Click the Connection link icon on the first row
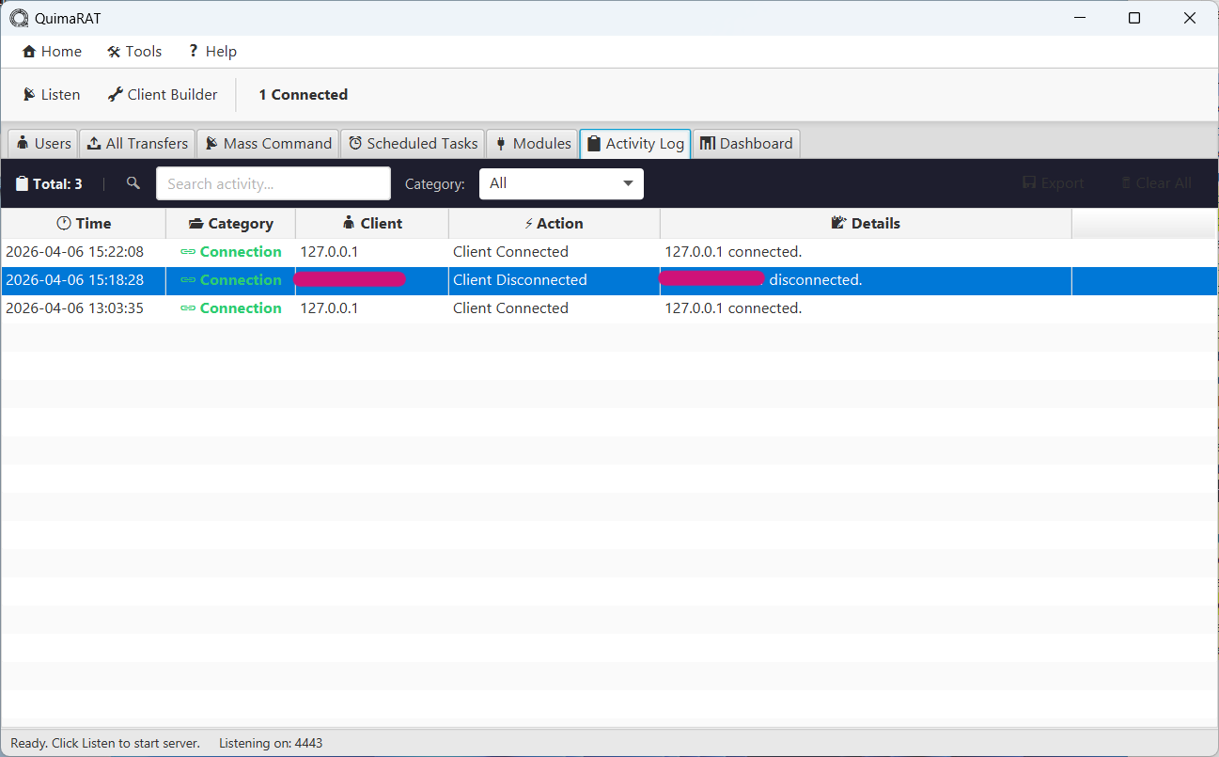1219x757 pixels. click(186, 251)
